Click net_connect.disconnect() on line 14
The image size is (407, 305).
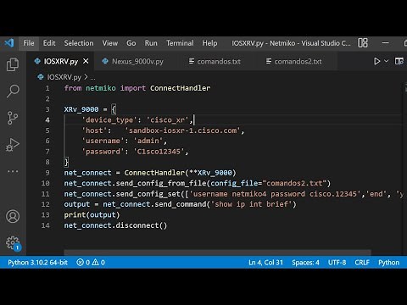pos(115,225)
